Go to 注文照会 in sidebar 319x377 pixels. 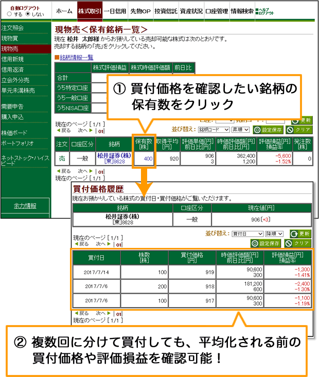[x=12, y=28]
